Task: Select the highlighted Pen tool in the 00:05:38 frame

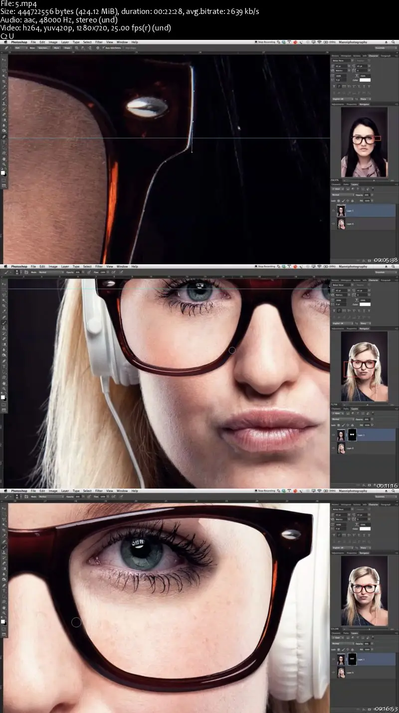Action: pyautogui.click(x=4, y=136)
